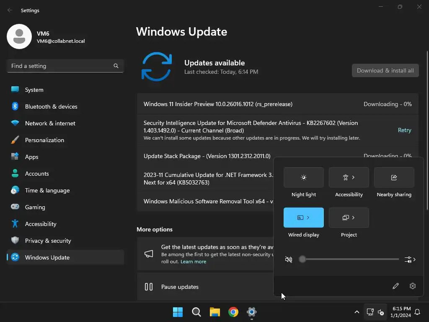Click the search magnifier in Find a setting
Screen dimensions: 429x322
pyautogui.click(x=116, y=66)
